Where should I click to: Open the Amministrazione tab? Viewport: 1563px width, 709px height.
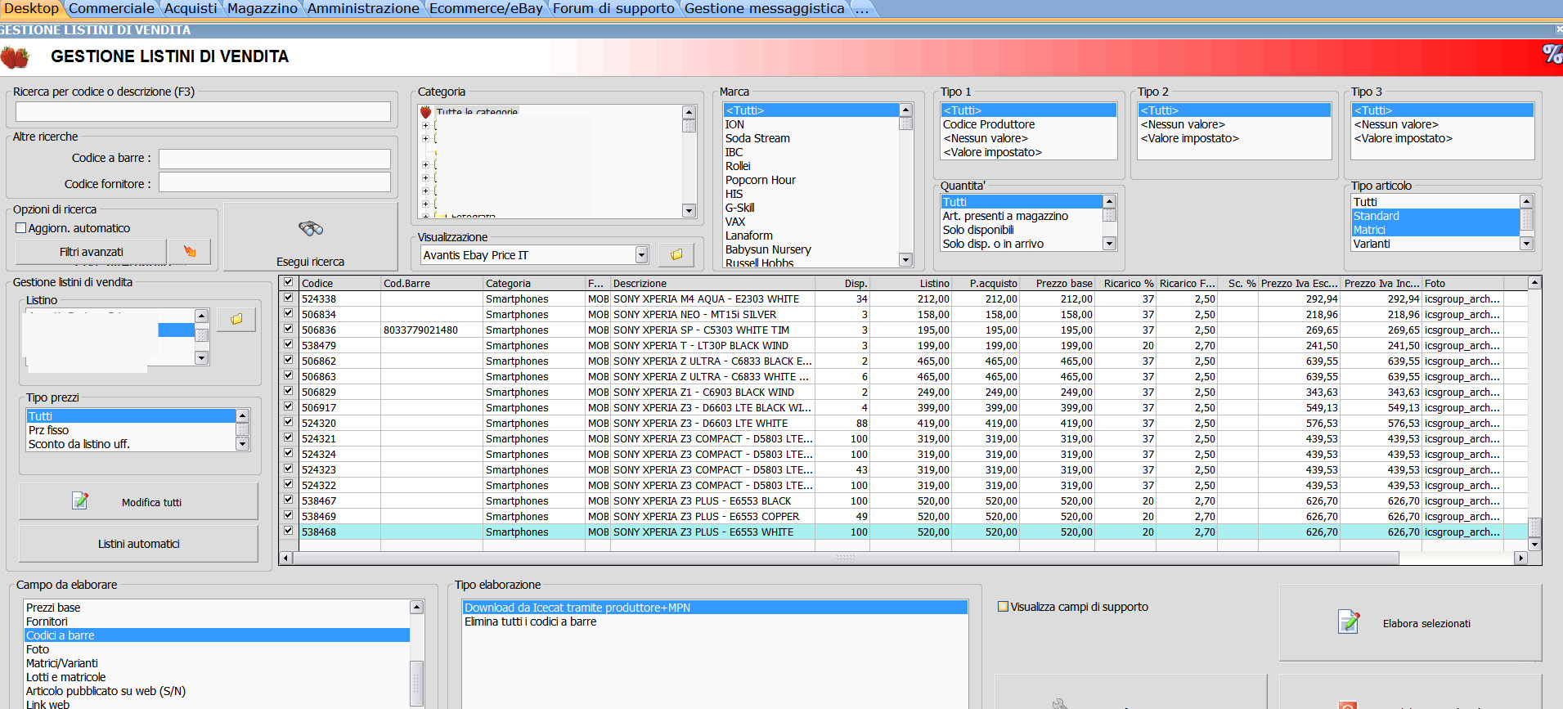click(x=363, y=8)
